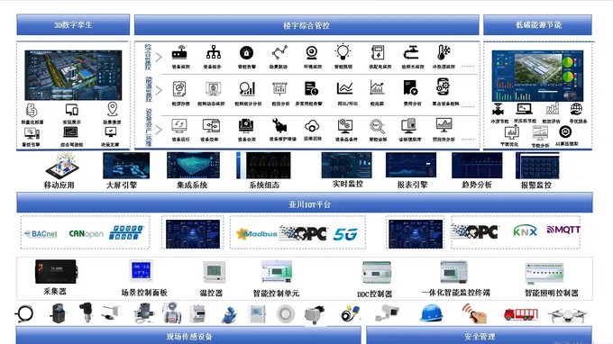This screenshot has width=613, height=344.
Task: Select the 3D数字孪生 header tab
Action: [73, 25]
